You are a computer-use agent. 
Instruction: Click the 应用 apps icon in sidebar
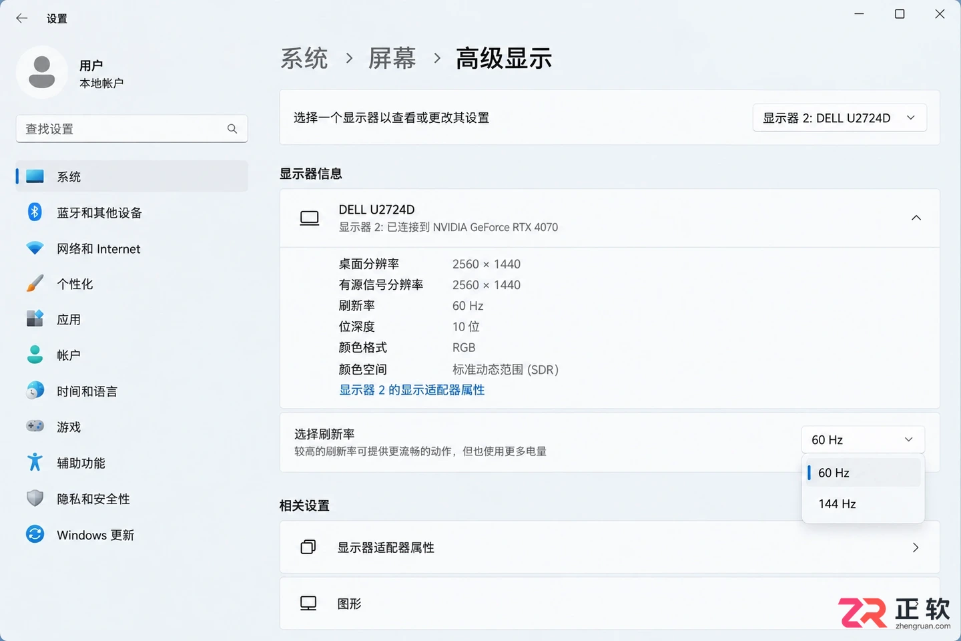pyautogui.click(x=35, y=319)
